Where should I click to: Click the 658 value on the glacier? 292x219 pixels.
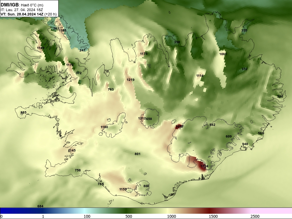149,119
